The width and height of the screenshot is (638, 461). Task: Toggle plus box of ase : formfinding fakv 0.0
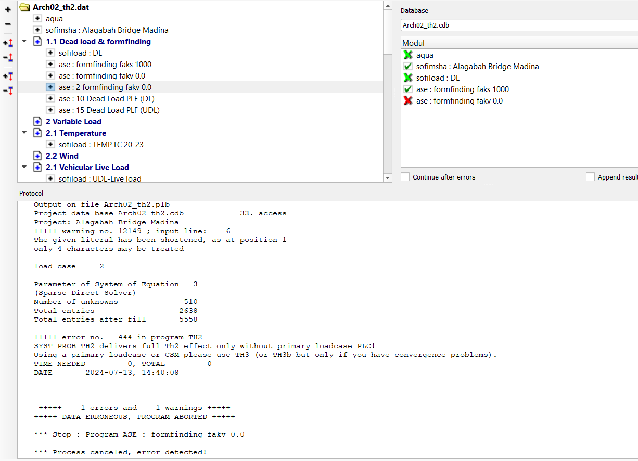[x=50, y=75]
